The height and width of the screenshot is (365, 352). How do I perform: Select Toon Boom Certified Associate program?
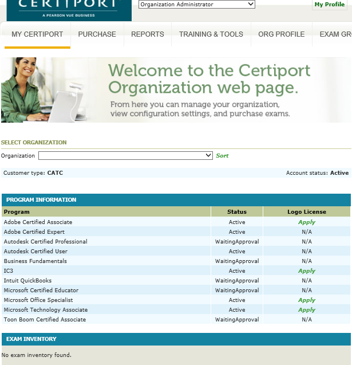tap(45, 319)
